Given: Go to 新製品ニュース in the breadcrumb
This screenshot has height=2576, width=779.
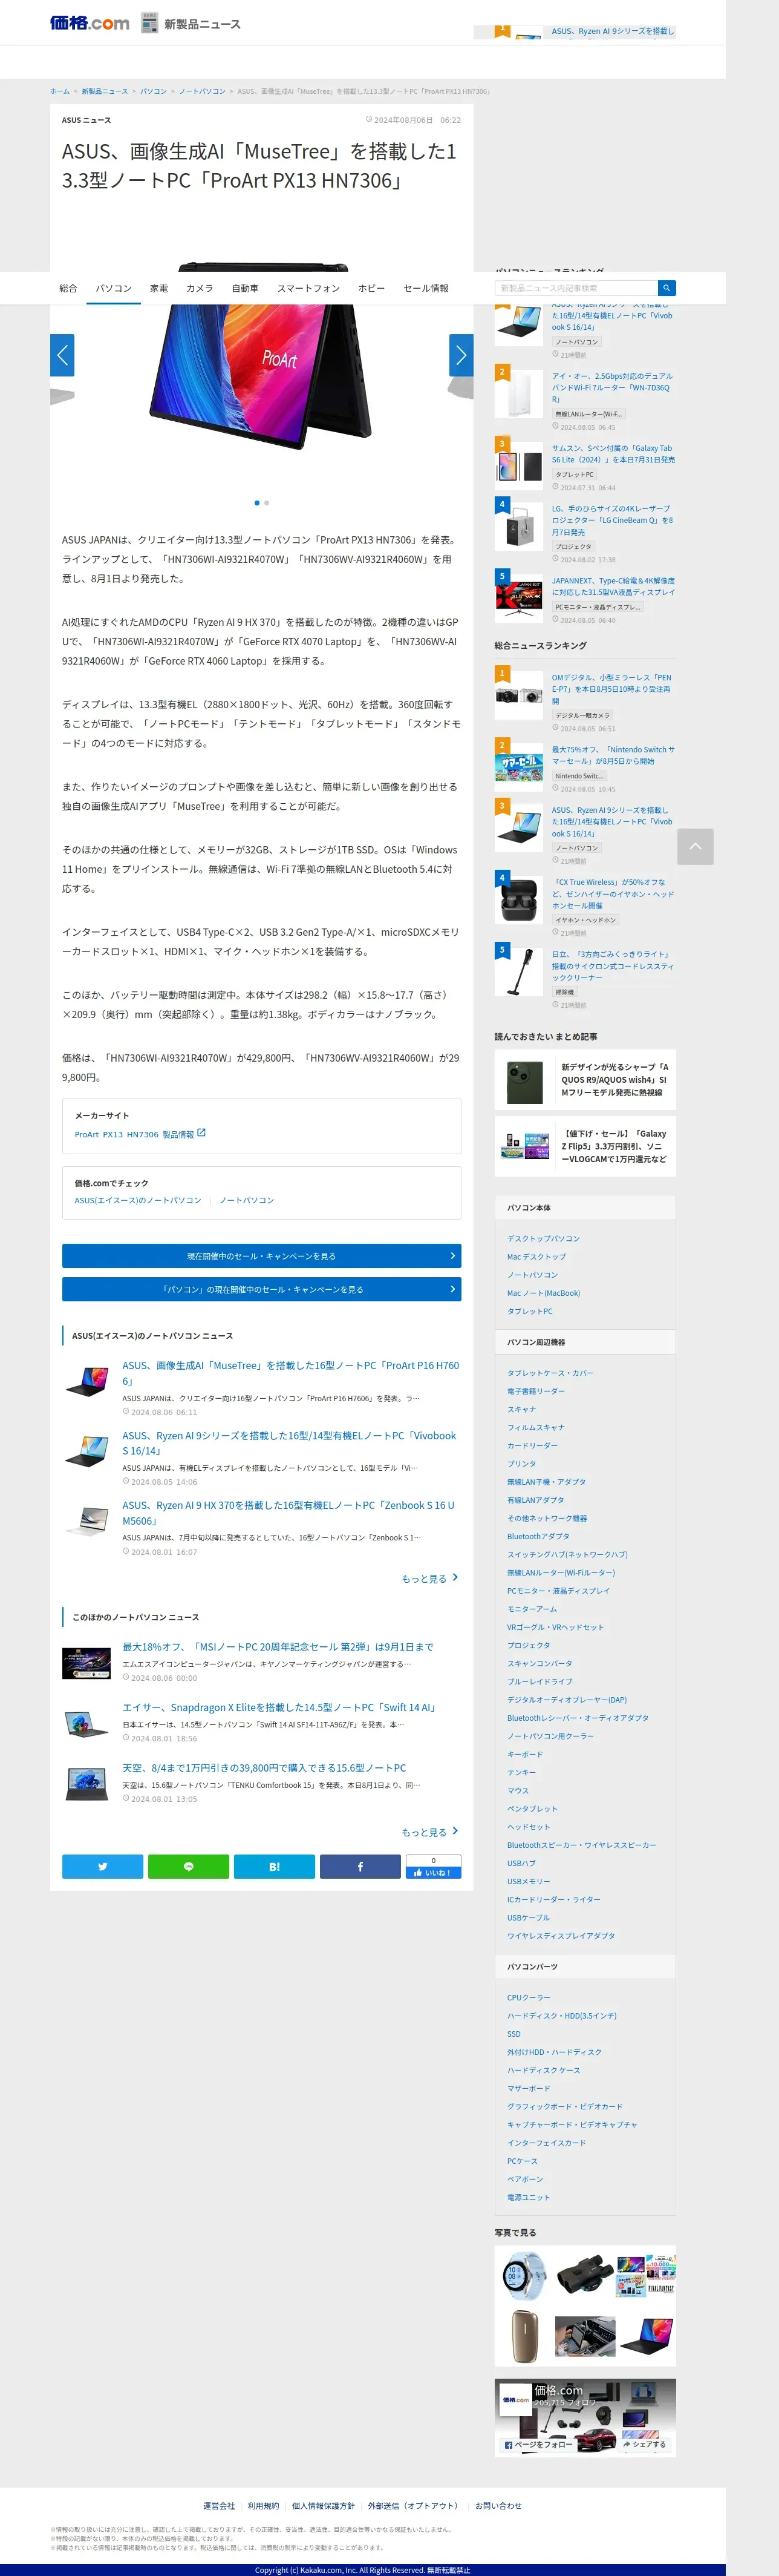Looking at the screenshot, I should [105, 91].
